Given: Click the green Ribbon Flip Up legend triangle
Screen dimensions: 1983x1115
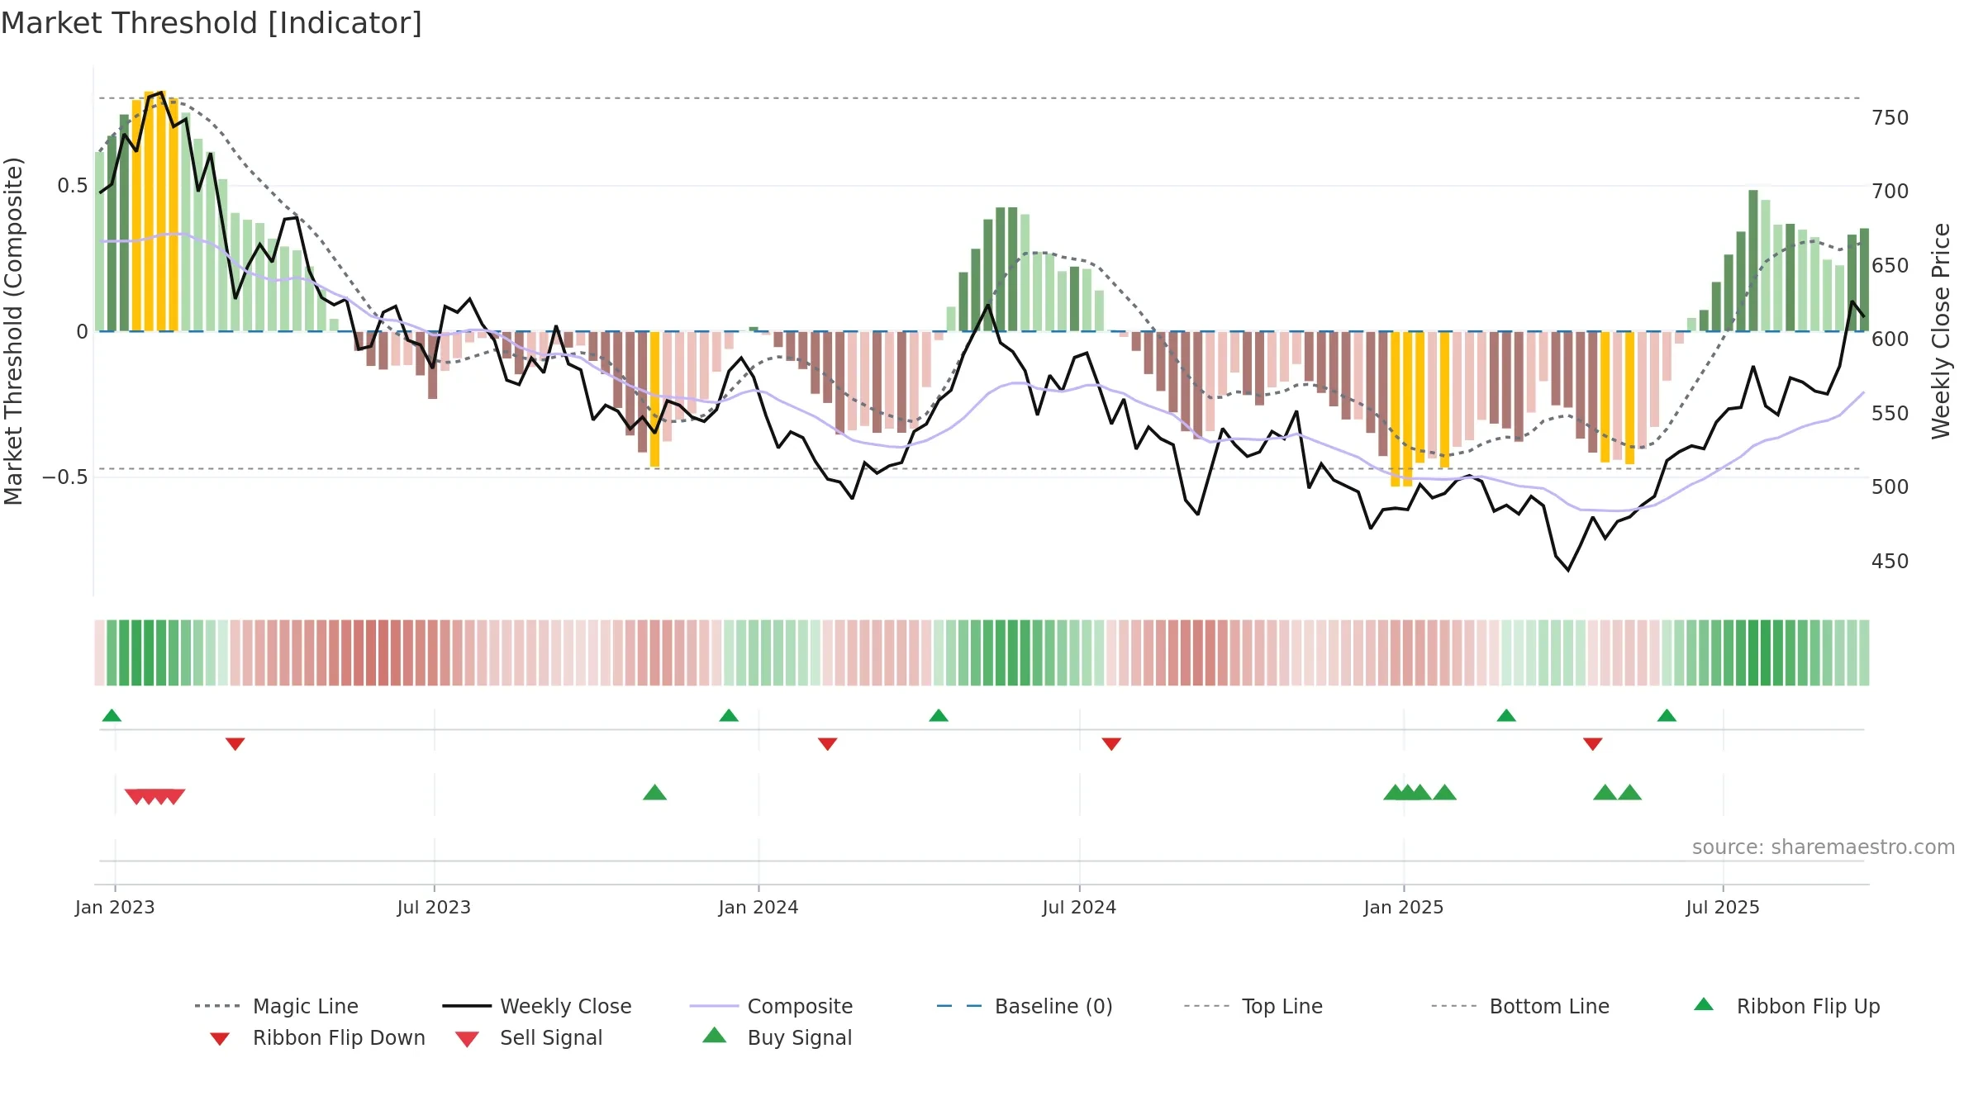Looking at the screenshot, I should pyautogui.click(x=1704, y=1004).
